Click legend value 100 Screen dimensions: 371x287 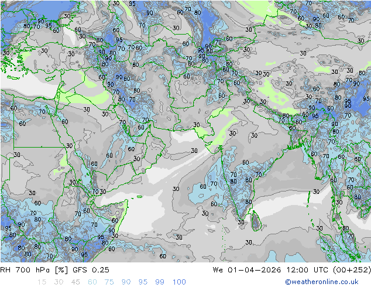(x=179, y=282)
